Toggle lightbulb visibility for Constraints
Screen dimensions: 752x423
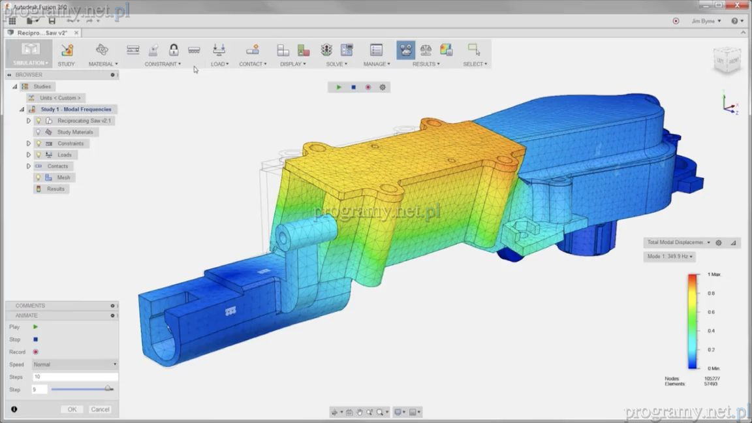pos(39,144)
